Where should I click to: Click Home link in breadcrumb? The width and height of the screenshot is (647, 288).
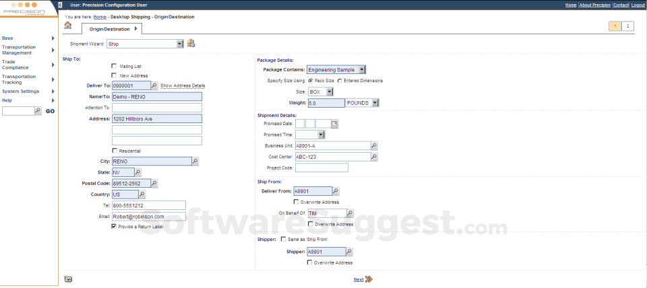coord(100,17)
